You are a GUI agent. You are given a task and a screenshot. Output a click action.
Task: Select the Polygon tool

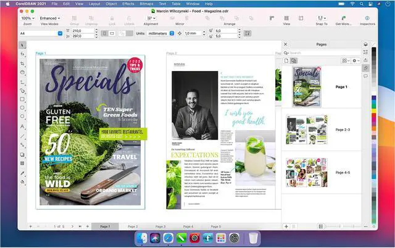[x=22, y=117]
